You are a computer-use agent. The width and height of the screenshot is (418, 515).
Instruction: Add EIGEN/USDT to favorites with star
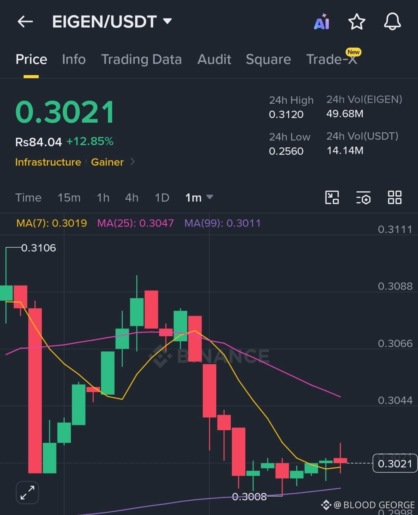point(356,22)
